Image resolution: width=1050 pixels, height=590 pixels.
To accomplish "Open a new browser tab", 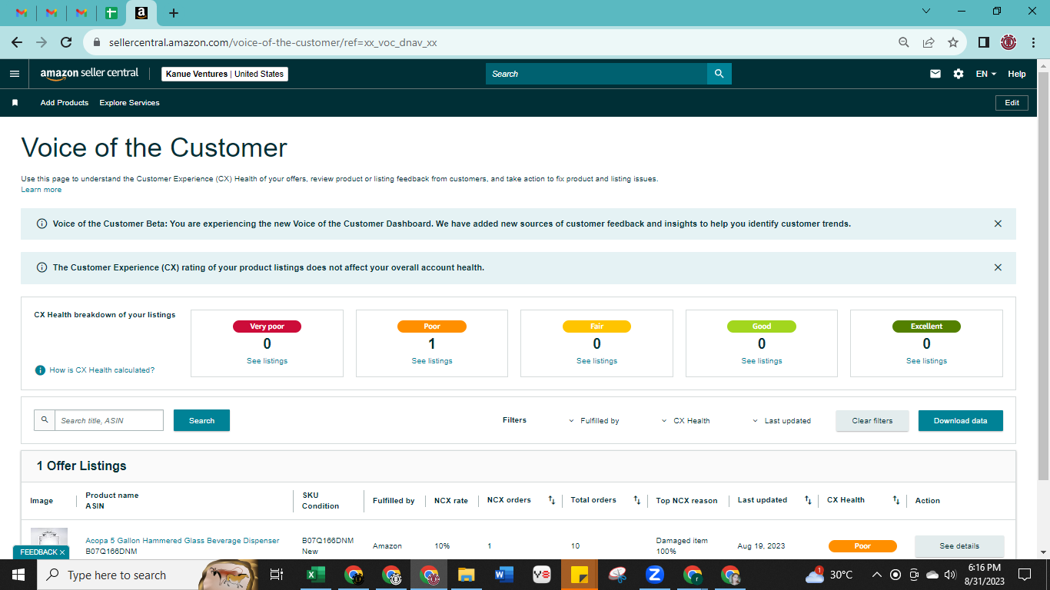I will pos(174,13).
